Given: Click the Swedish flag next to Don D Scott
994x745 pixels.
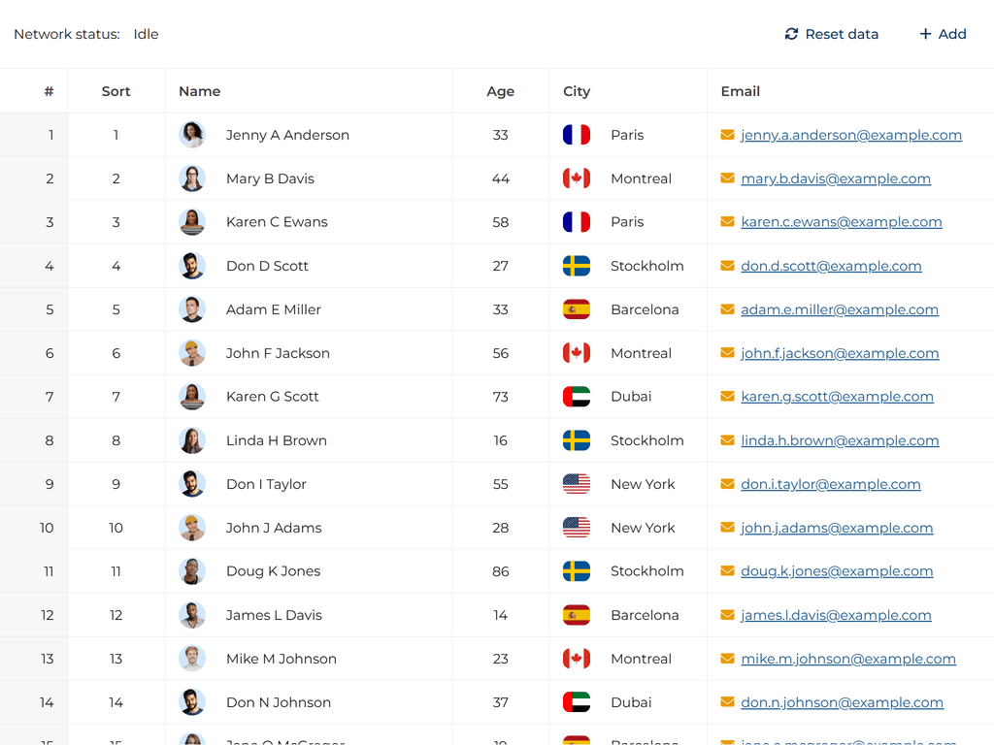Looking at the screenshot, I should click(577, 266).
